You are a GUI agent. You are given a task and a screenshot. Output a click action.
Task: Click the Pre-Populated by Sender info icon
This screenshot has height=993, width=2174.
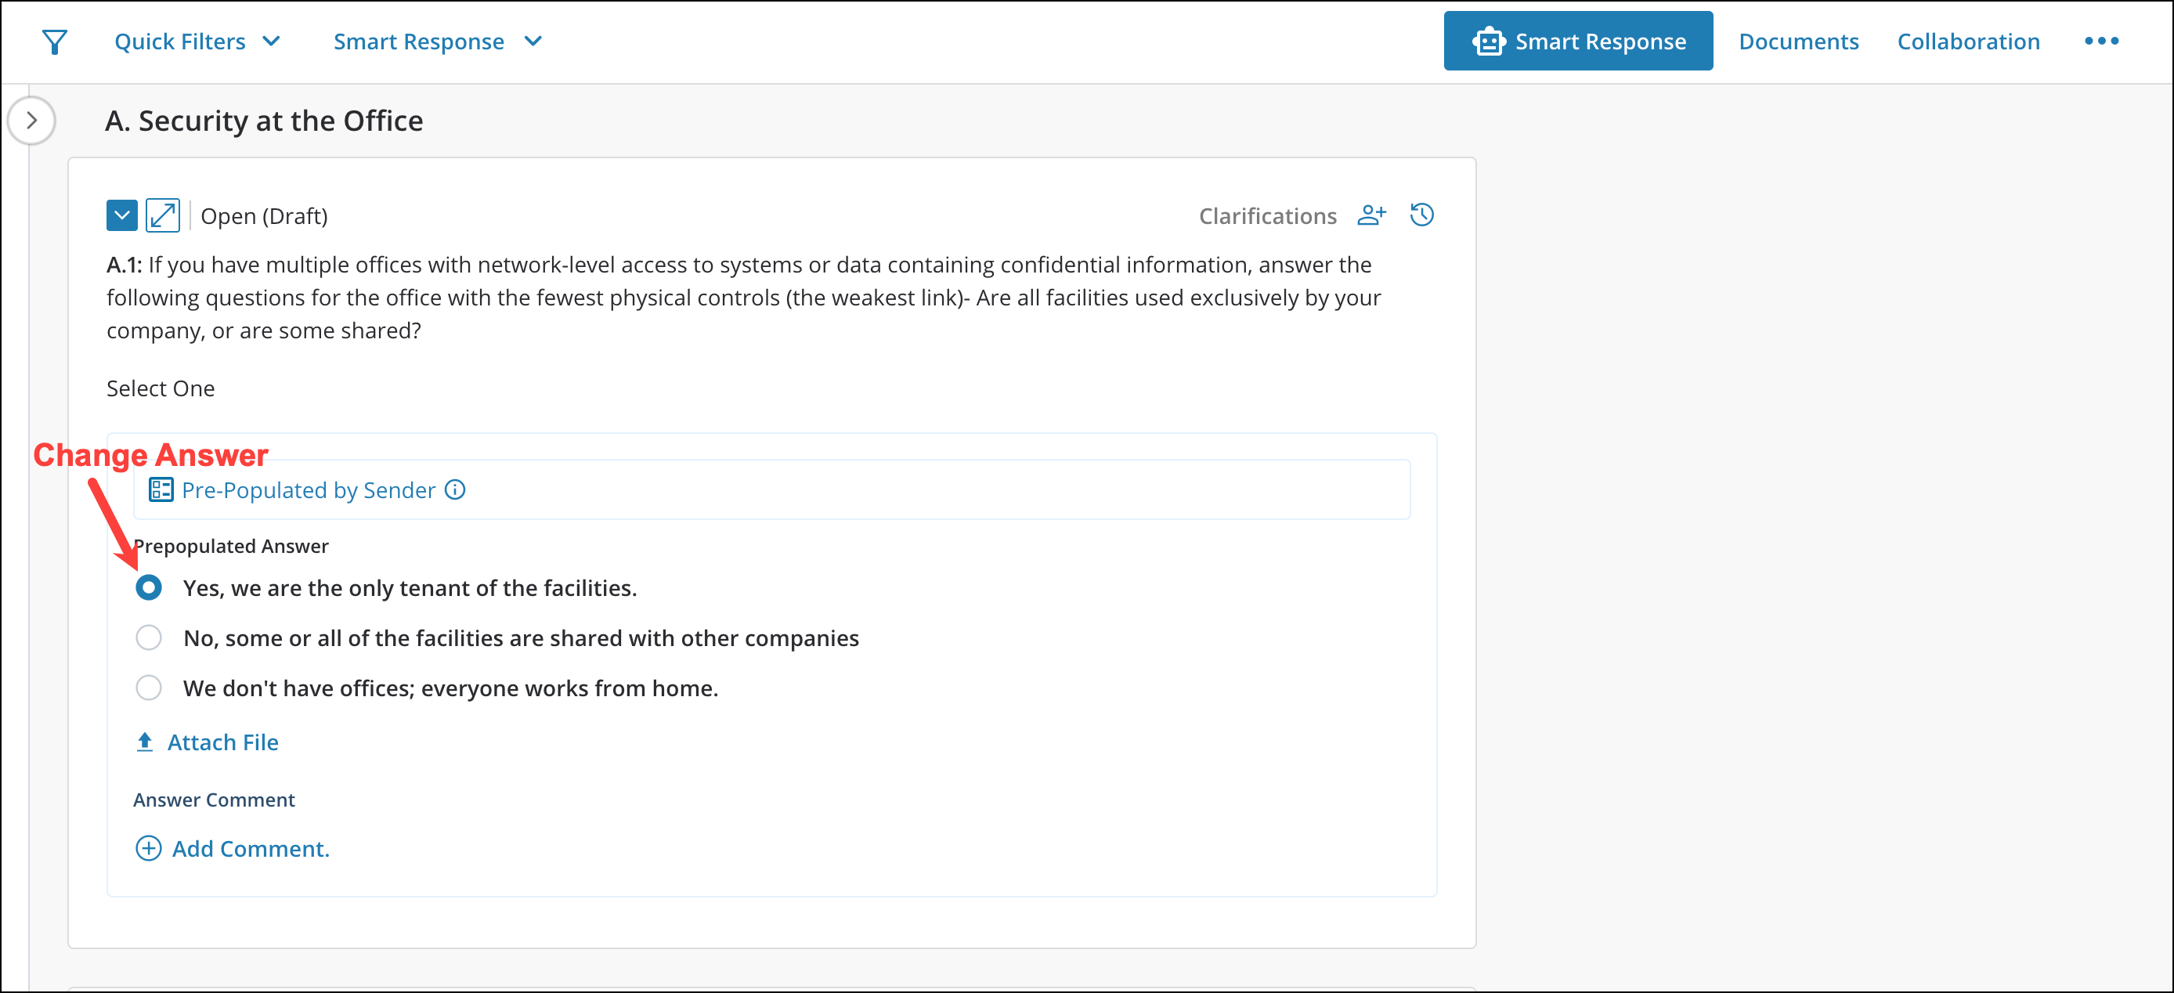455,490
